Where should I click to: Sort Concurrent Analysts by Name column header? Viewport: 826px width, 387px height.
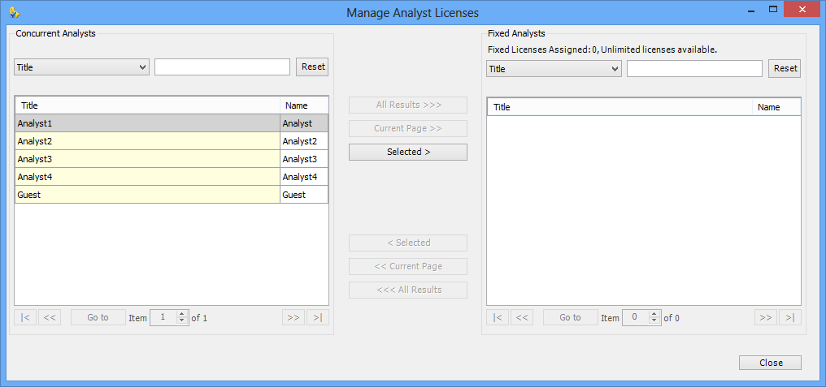click(x=303, y=105)
